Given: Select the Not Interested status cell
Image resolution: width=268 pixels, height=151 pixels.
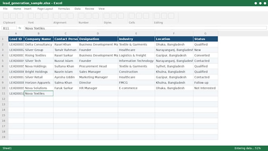Looking at the screenshot, I should coord(205,88).
